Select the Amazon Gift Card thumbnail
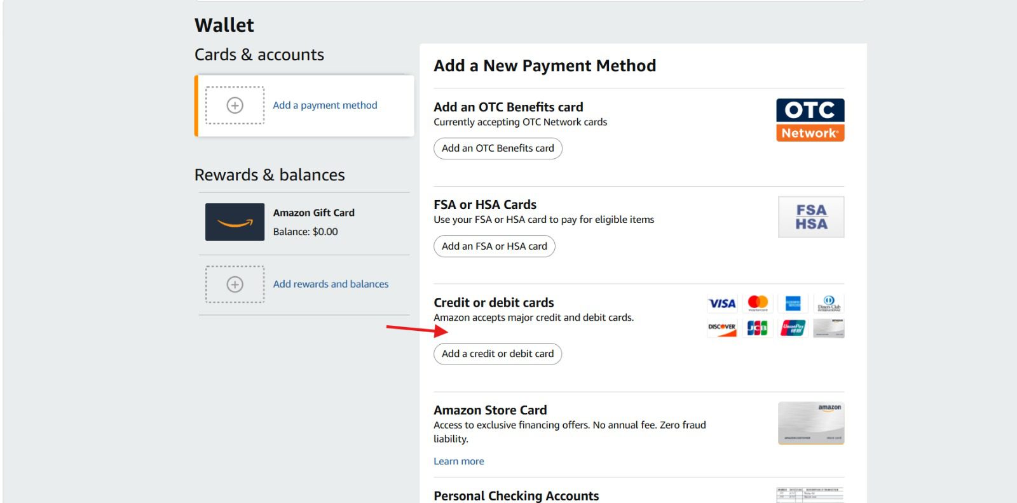 pyautogui.click(x=235, y=222)
